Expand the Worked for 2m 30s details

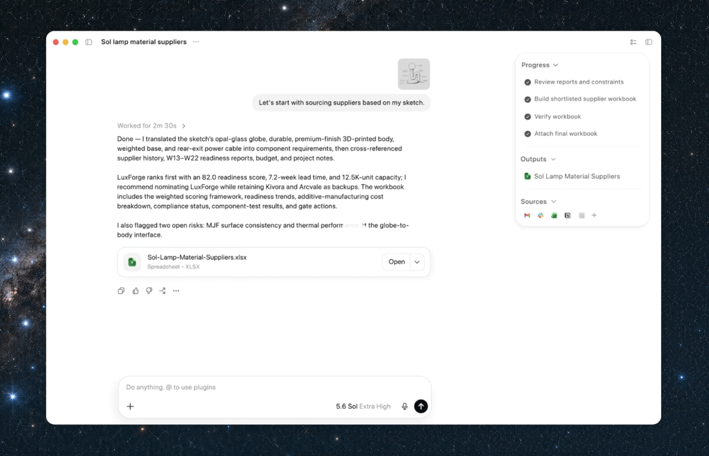click(152, 126)
